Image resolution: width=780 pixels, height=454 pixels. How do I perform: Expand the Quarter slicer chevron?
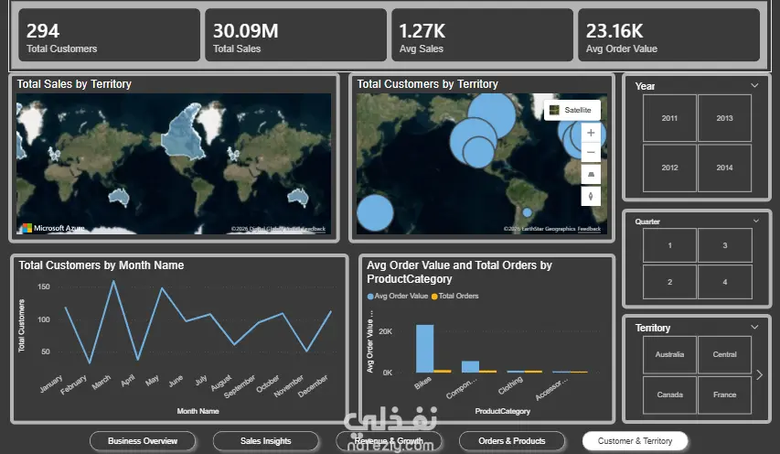click(x=756, y=221)
